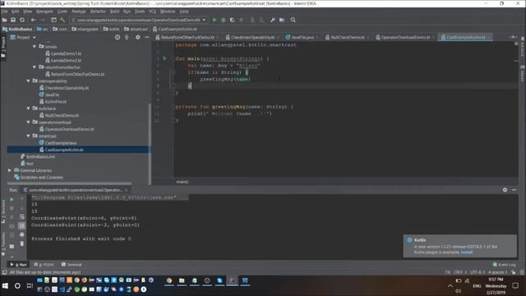Open the Tools menu
This screenshot has width=526, height=296.
pyautogui.click(x=140, y=12)
